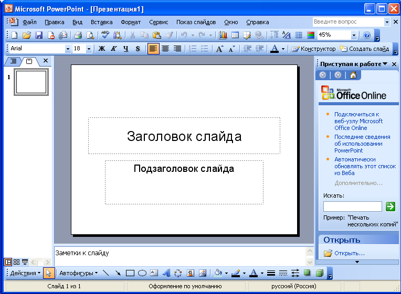The image size is (401, 294).
Task: Open a file via the folder icon in the toolbar
Action: click(x=27, y=35)
